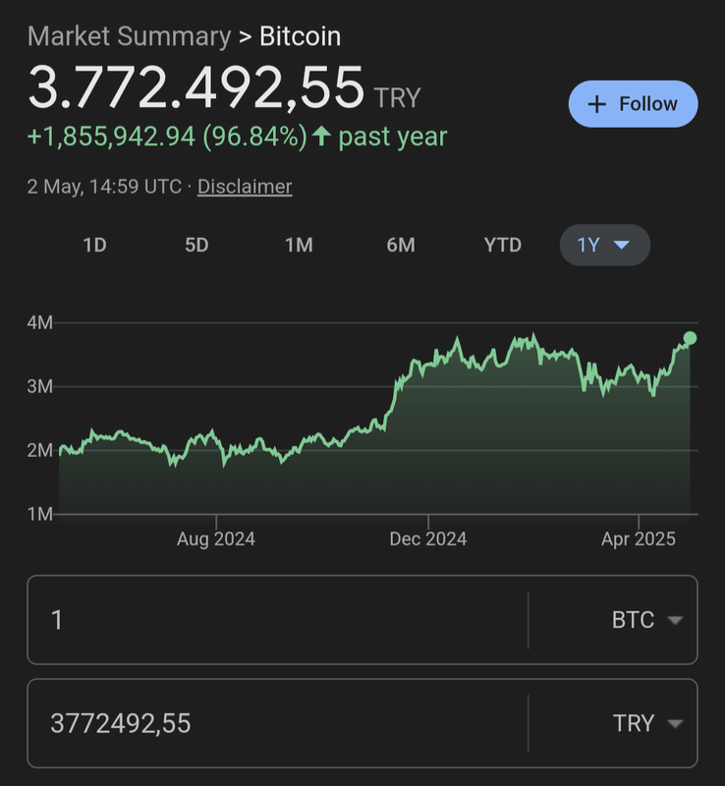Click the Aug 2024 axis label
The height and width of the screenshot is (786, 725).
coord(216,539)
